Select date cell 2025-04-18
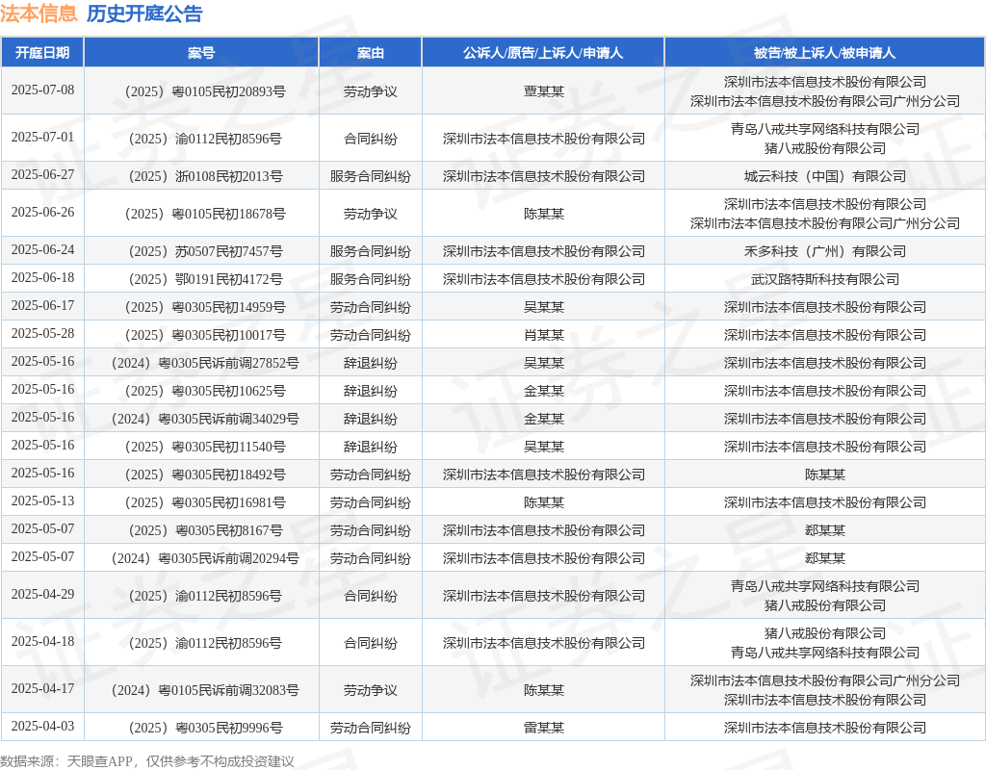The image size is (986, 770). 42,641
